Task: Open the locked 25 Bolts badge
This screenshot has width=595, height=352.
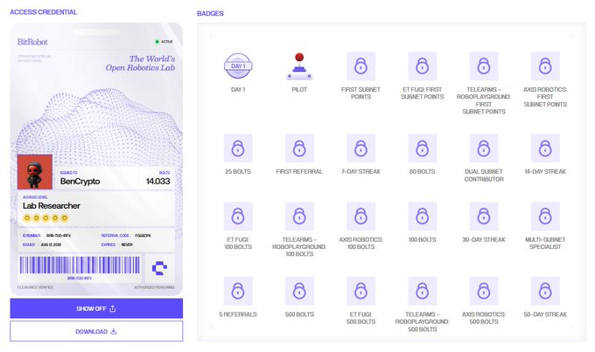Action: 238,148
